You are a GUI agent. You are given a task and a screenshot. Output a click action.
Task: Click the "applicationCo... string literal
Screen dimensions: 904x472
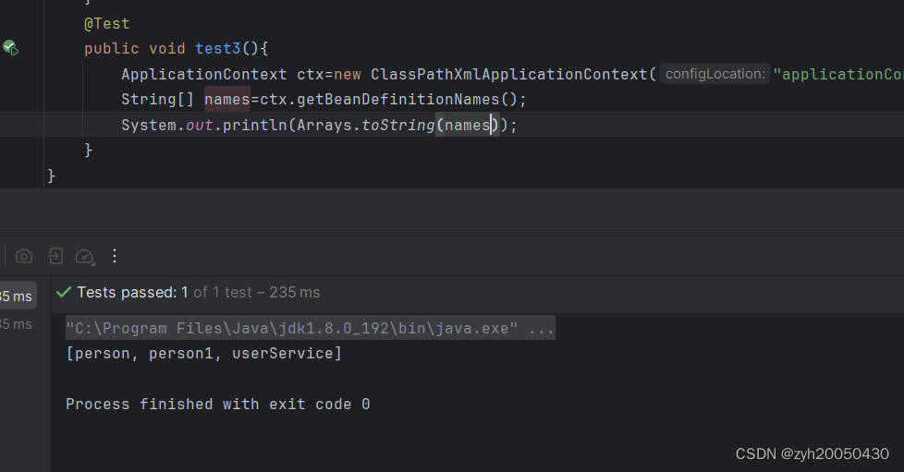[x=838, y=74]
